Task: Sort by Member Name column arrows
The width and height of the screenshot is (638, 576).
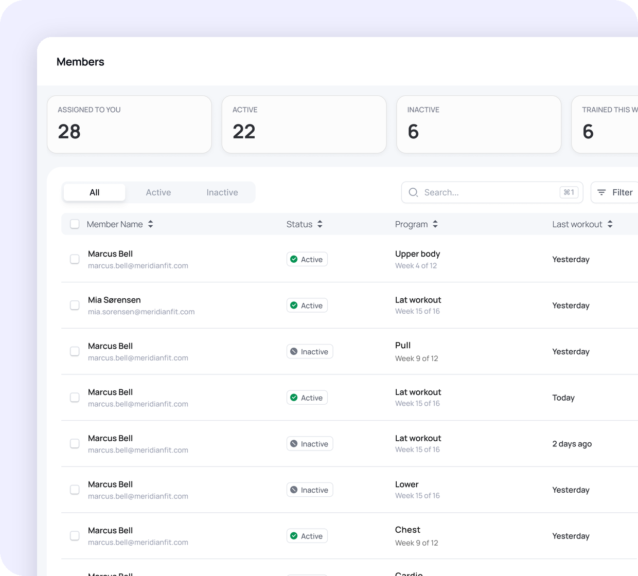Action: coord(151,224)
